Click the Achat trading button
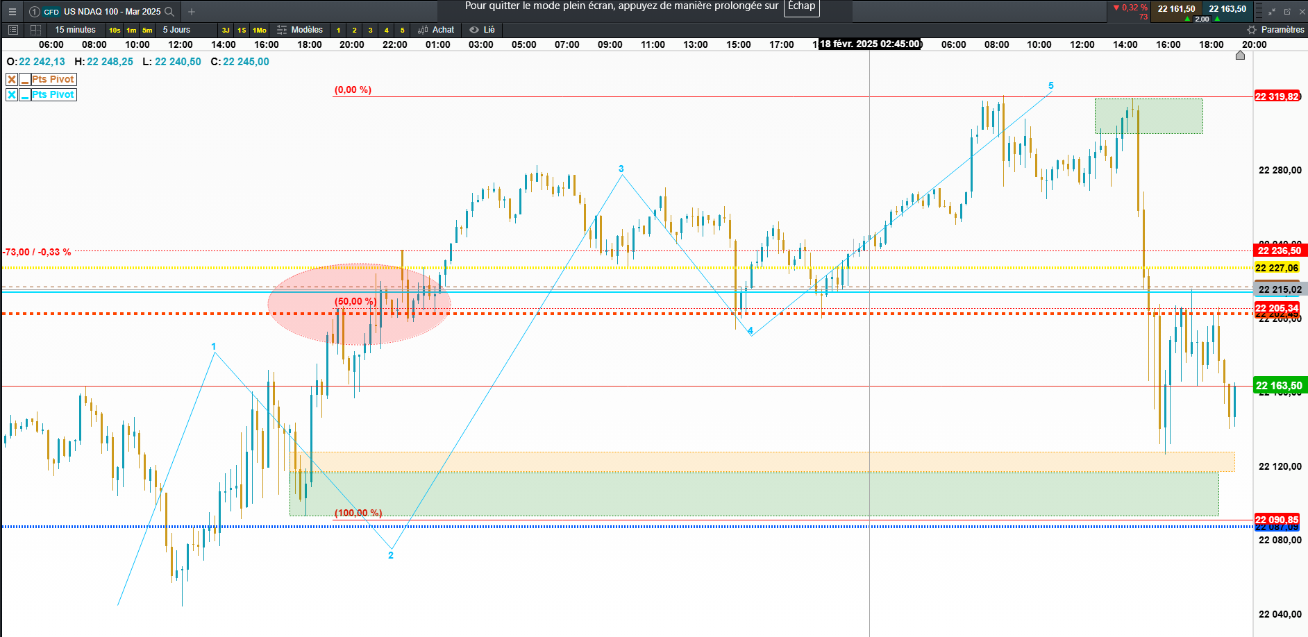1308x637 pixels. click(x=436, y=30)
